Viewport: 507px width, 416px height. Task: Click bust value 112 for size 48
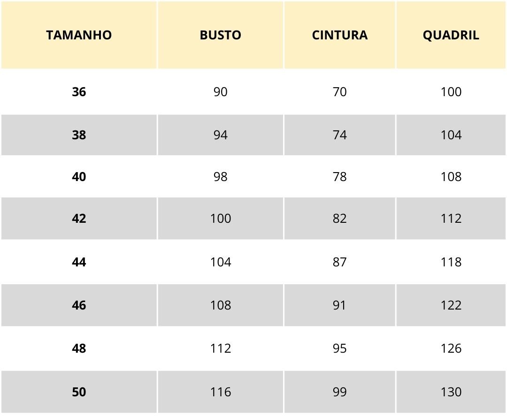pyautogui.click(x=220, y=348)
